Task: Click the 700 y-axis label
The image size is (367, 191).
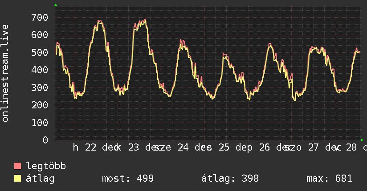Action: pyautogui.click(x=40, y=17)
